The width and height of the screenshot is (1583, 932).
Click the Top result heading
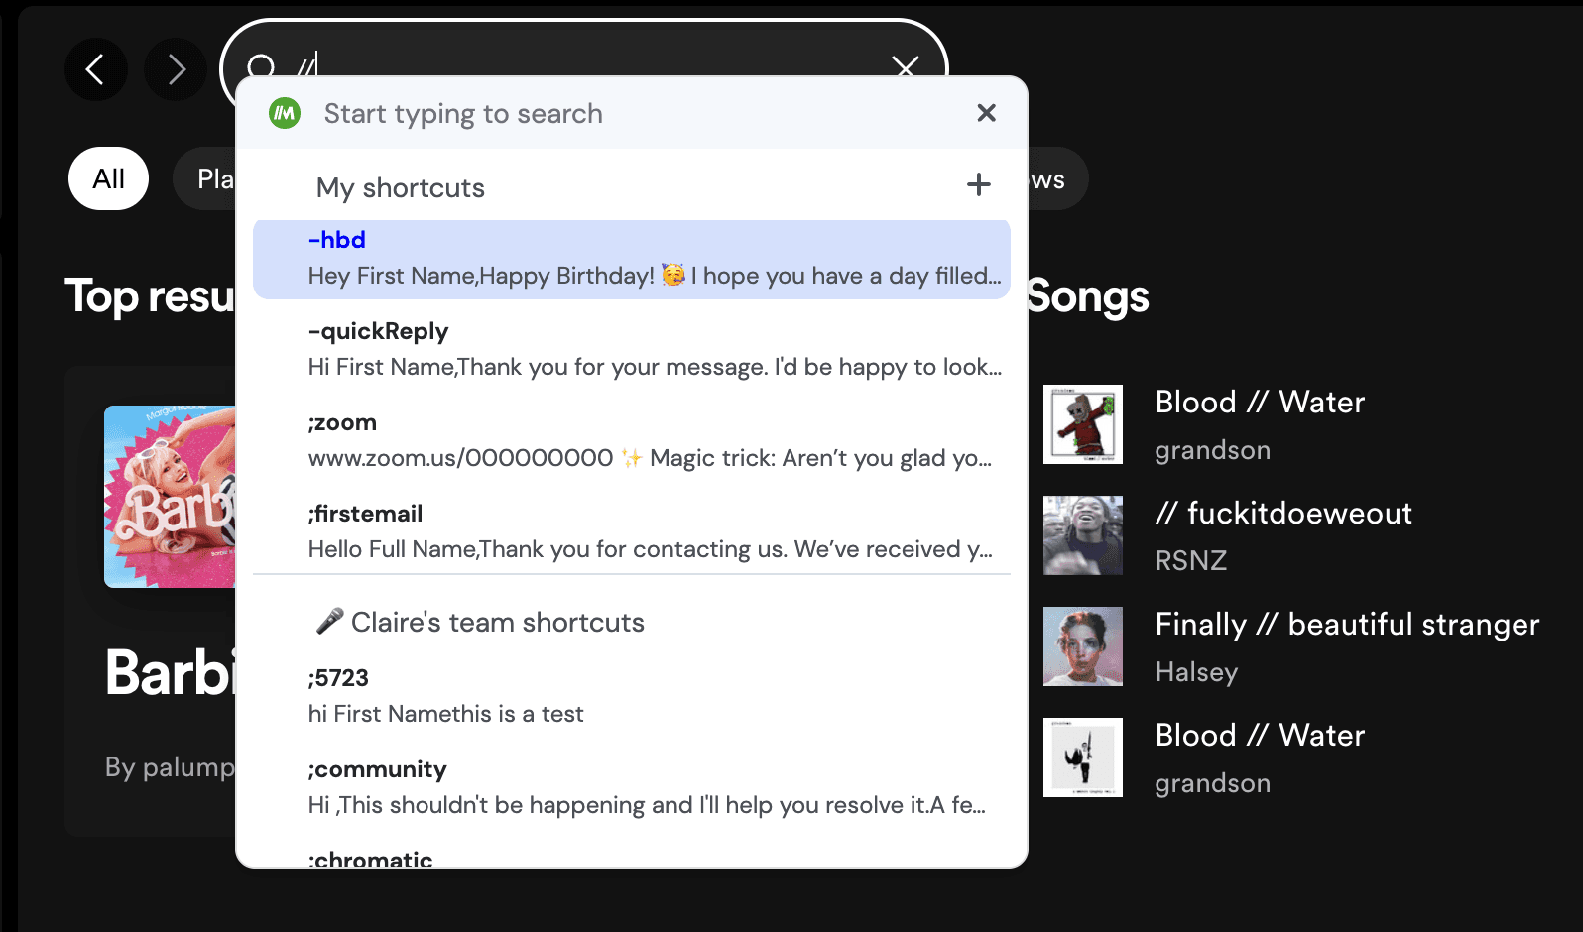click(x=150, y=296)
